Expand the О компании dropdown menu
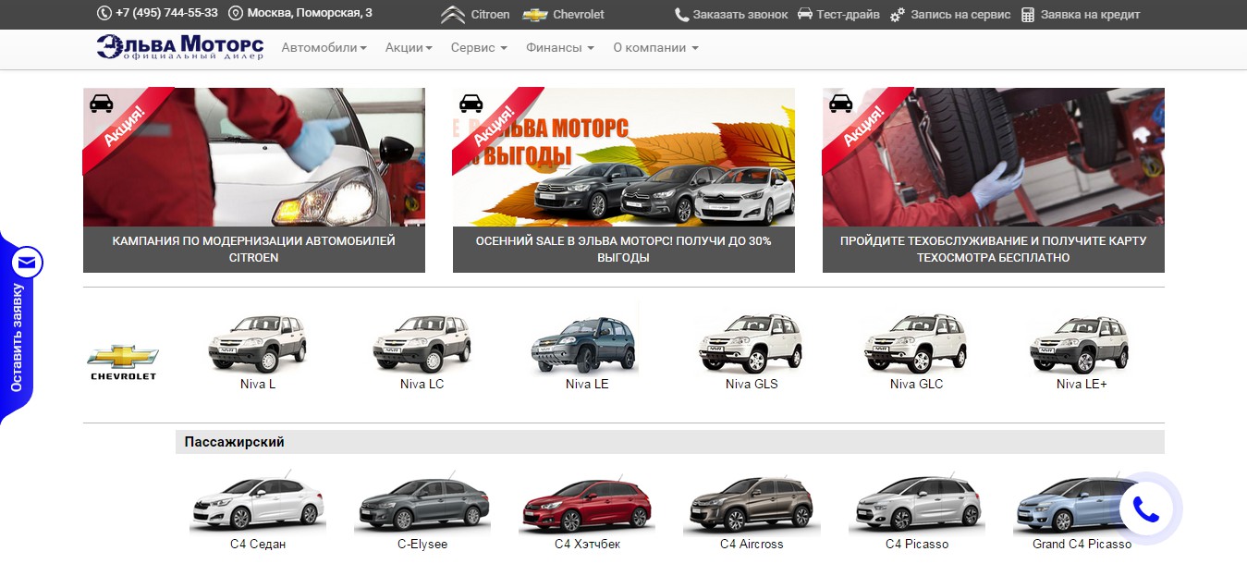This screenshot has width=1247, height=576. pos(655,48)
